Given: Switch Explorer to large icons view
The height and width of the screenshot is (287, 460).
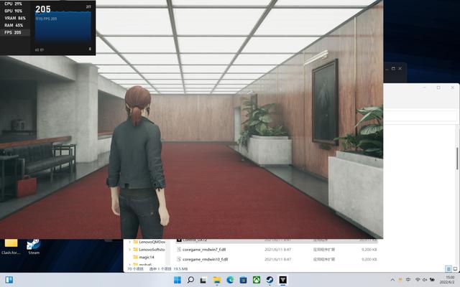Looking at the screenshot, I should pos(455,268).
